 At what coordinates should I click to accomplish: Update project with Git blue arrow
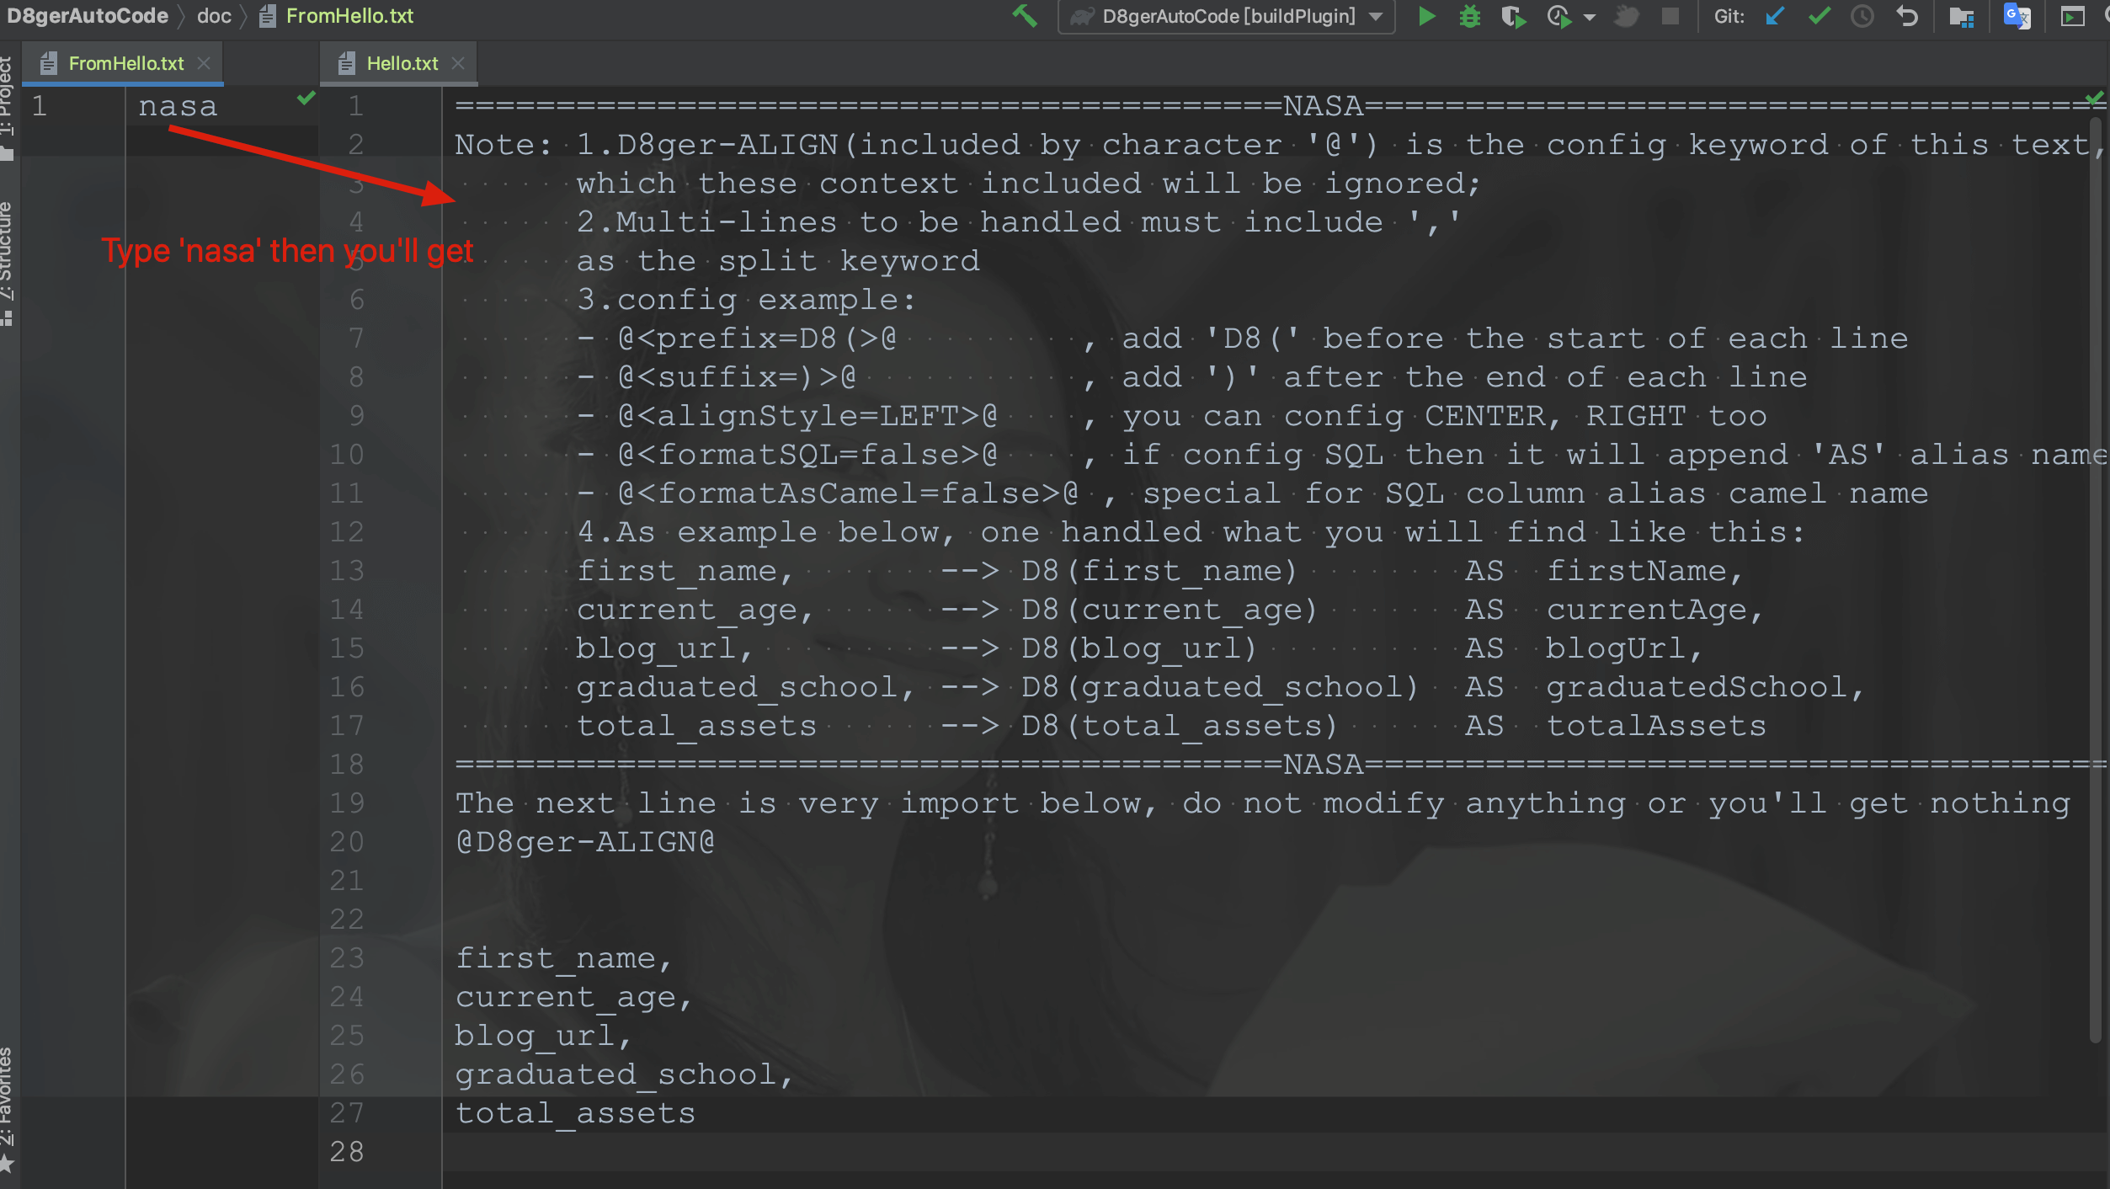(1775, 16)
